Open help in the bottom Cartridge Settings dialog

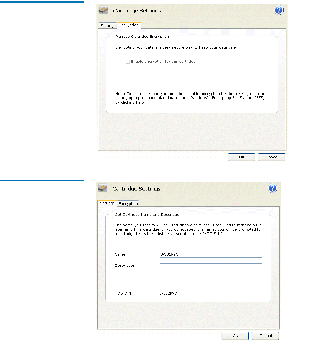click(x=272, y=188)
